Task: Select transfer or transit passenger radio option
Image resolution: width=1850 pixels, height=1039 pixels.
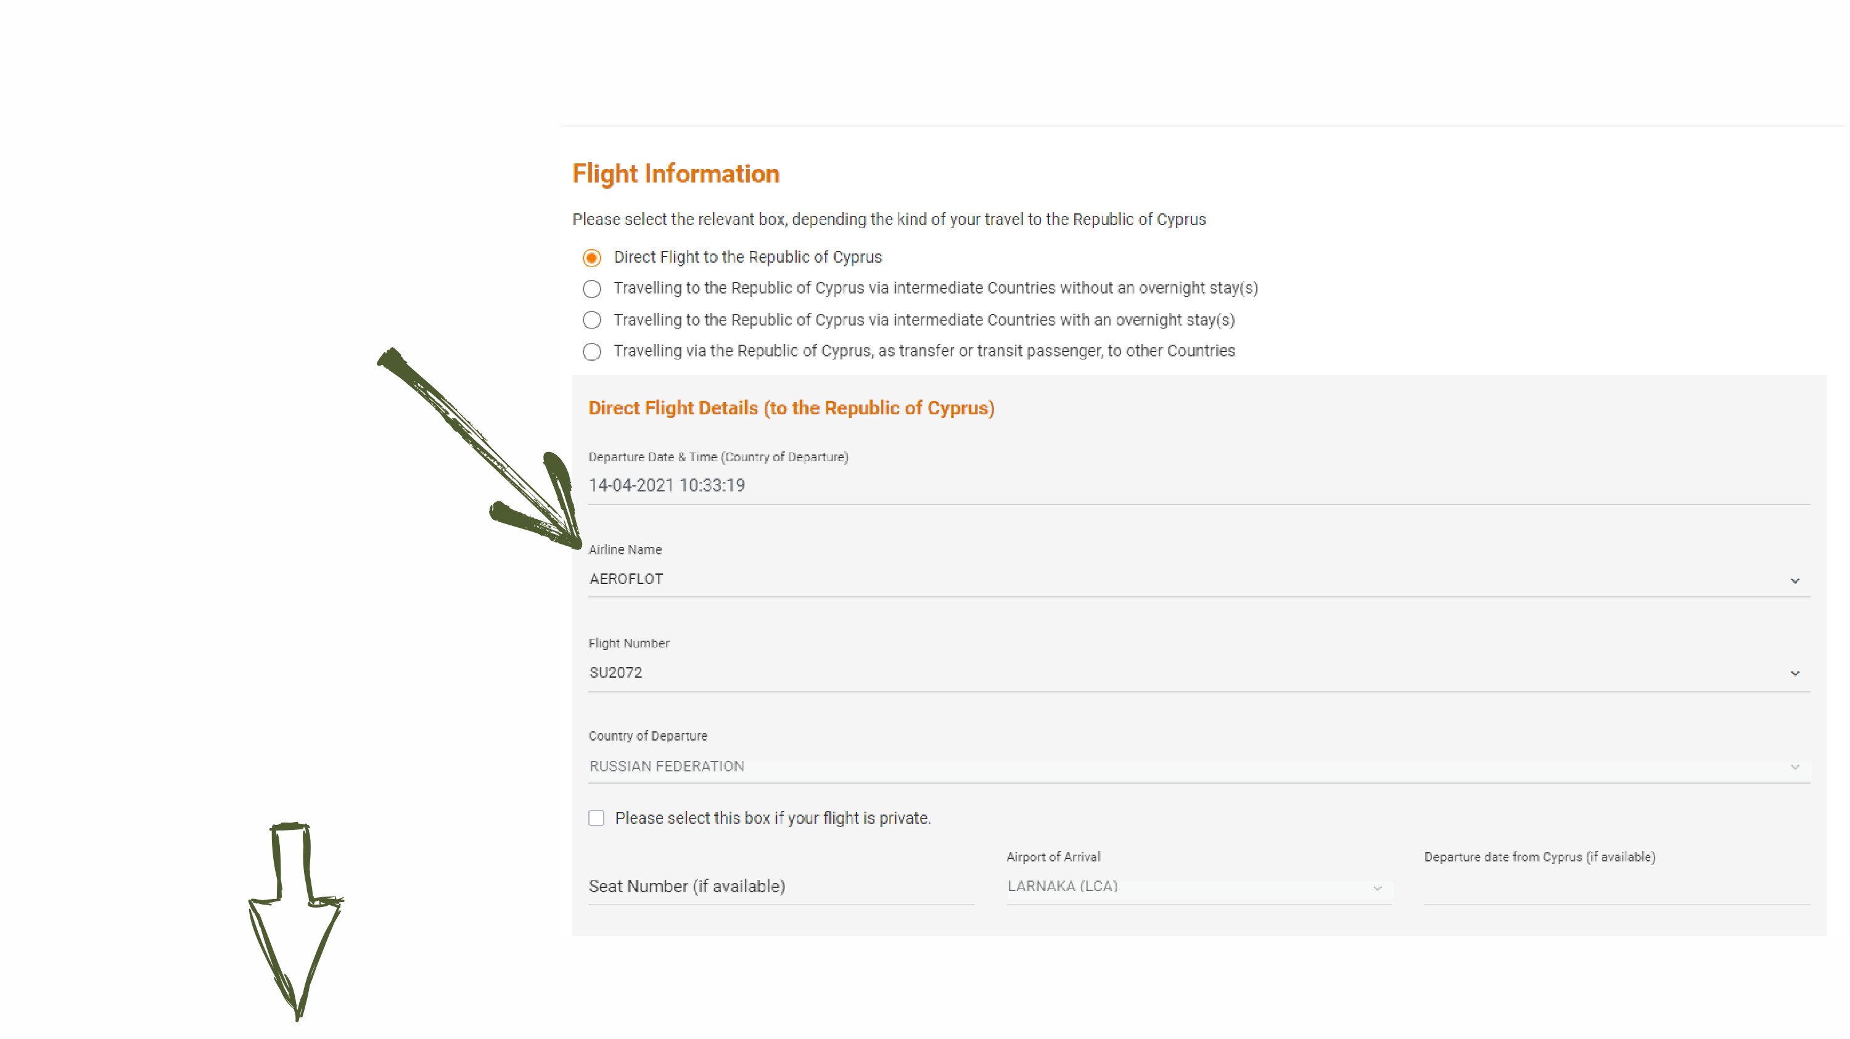Action: tap(592, 351)
